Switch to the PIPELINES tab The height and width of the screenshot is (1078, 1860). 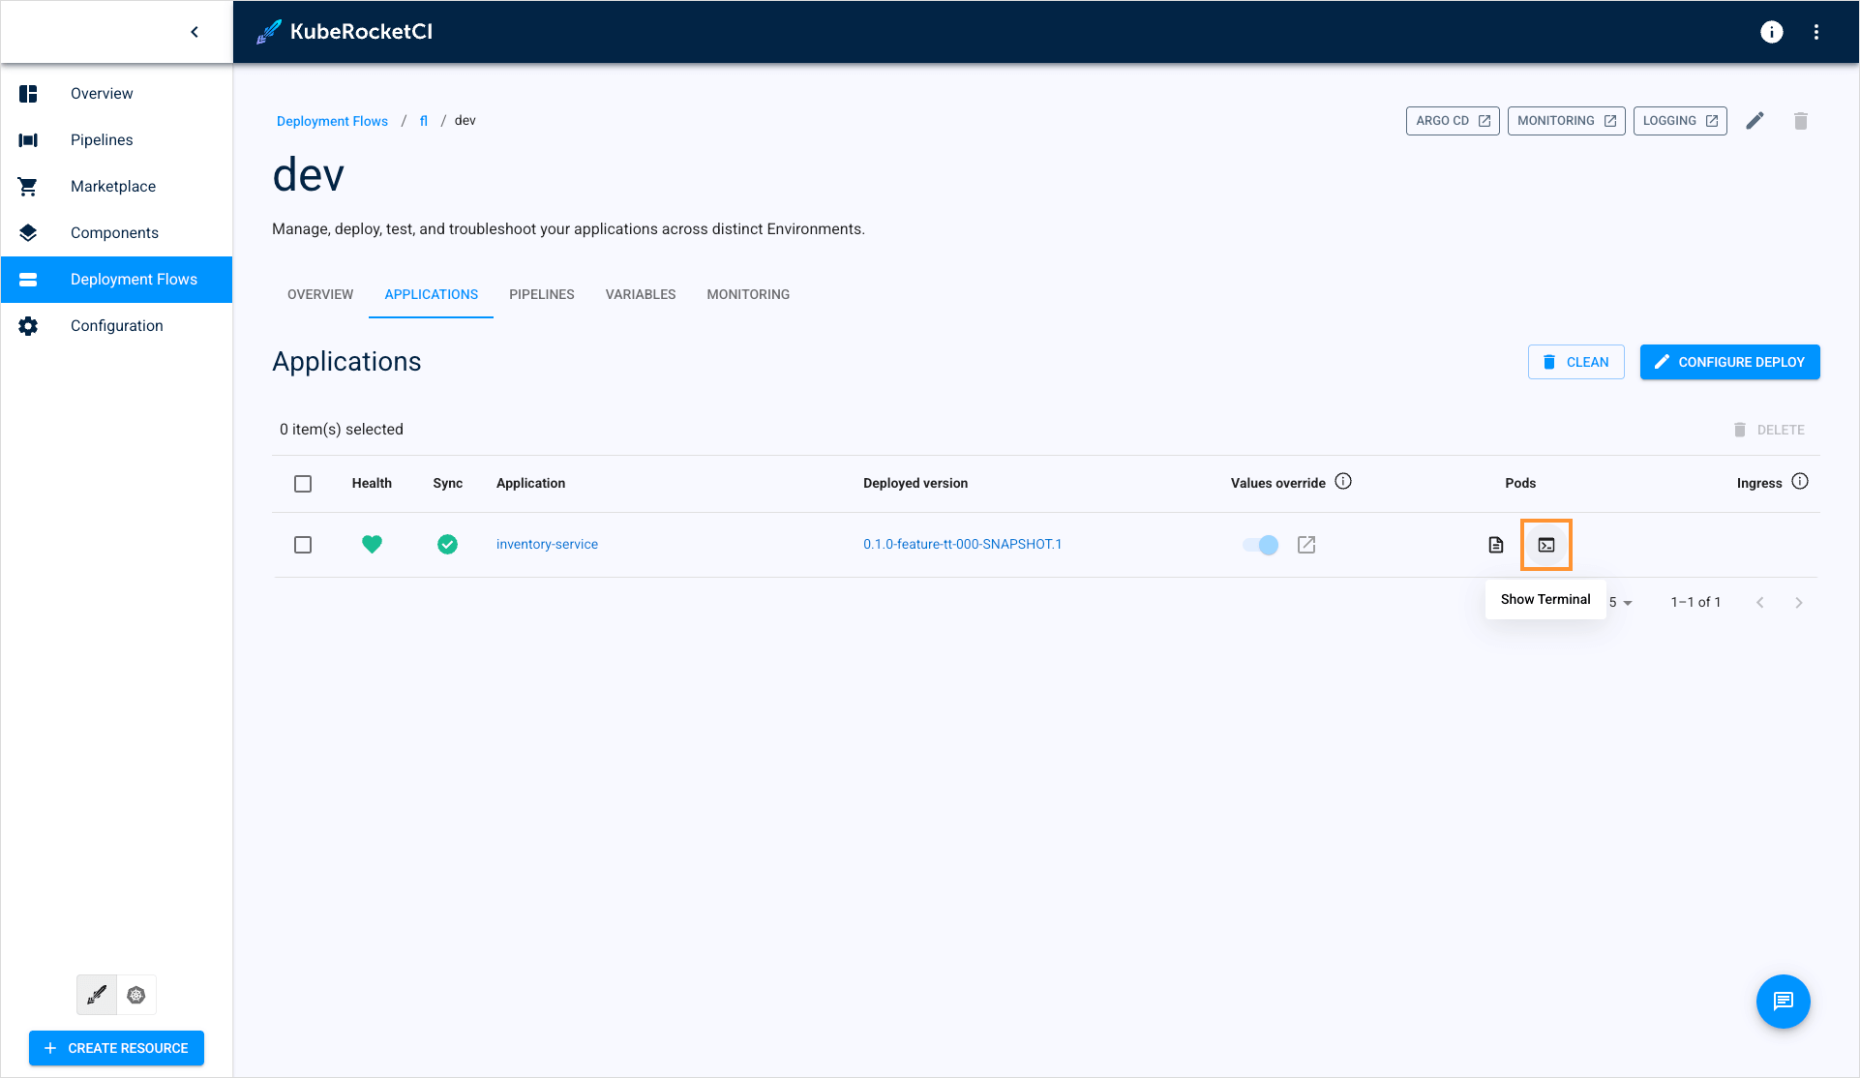click(x=541, y=294)
